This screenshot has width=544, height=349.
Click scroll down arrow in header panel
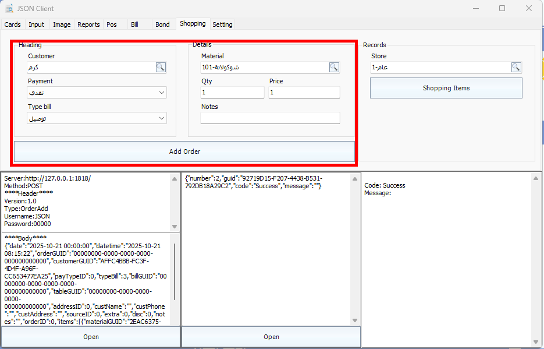[175, 226]
